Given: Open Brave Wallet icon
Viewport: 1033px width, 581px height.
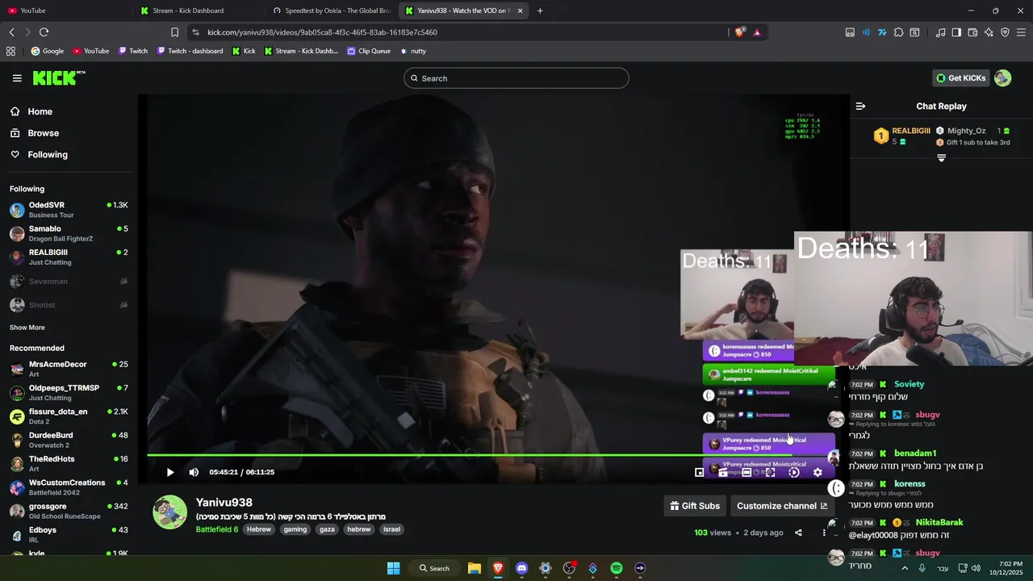Looking at the screenshot, I should 972,32.
